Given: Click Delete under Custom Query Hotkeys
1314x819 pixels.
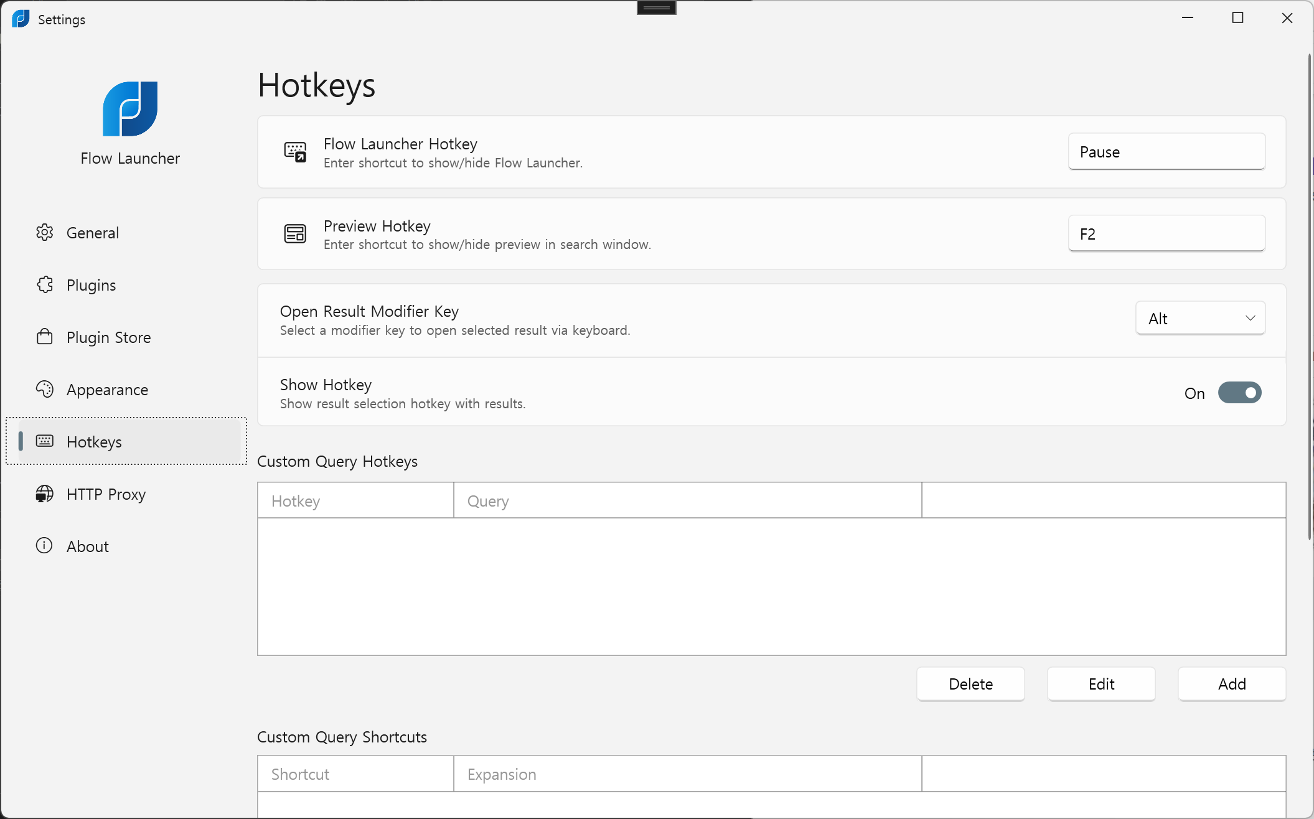Looking at the screenshot, I should (x=970, y=684).
